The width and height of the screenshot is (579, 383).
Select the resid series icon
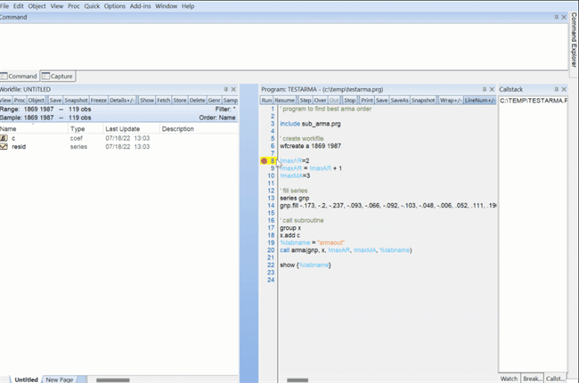point(4,147)
